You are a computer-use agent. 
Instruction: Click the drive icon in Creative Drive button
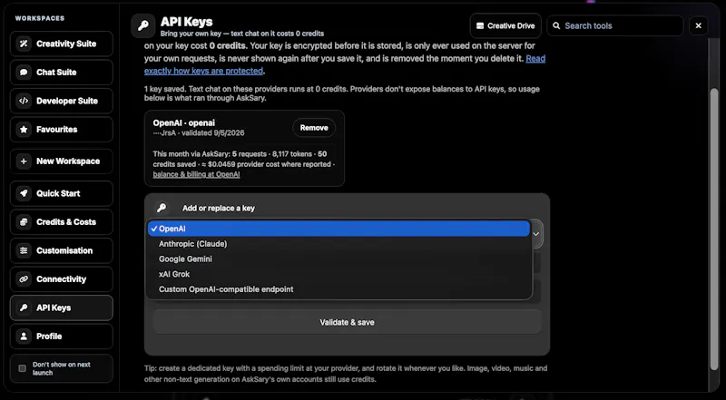[x=480, y=26]
